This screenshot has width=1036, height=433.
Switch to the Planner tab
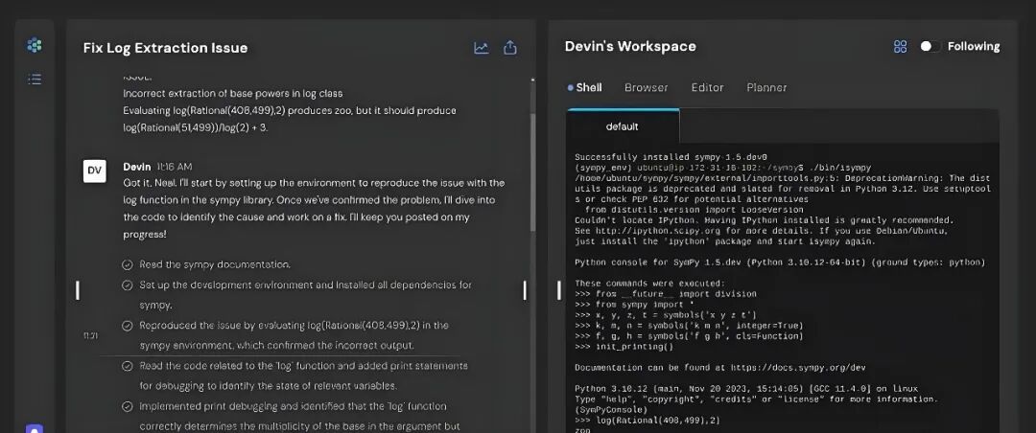click(766, 87)
